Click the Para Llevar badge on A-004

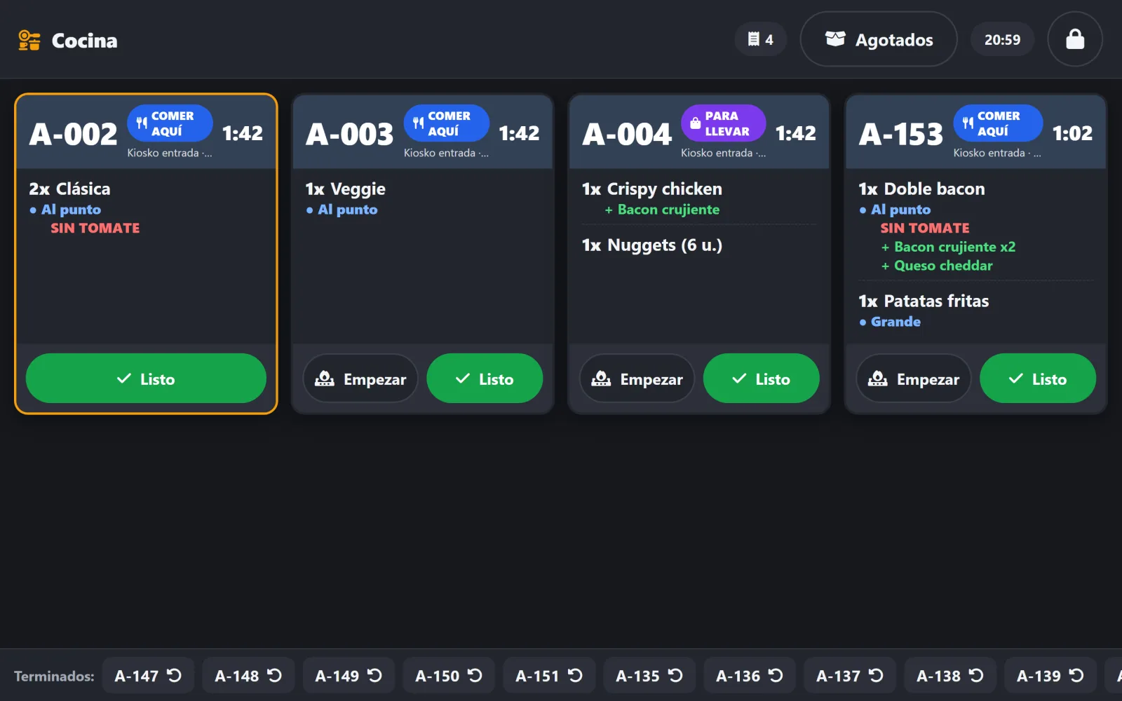pyautogui.click(x=723, y=123)
